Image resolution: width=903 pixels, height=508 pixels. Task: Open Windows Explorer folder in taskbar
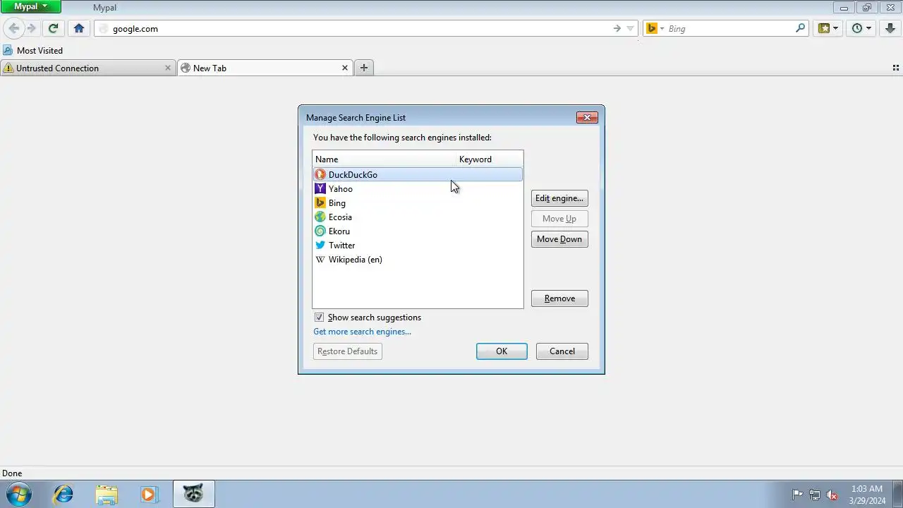tap(107, 494)
